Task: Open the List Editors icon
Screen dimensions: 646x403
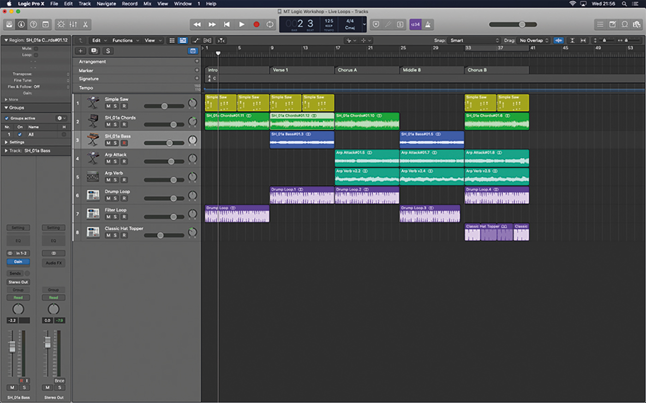Action: pos(600,24)
